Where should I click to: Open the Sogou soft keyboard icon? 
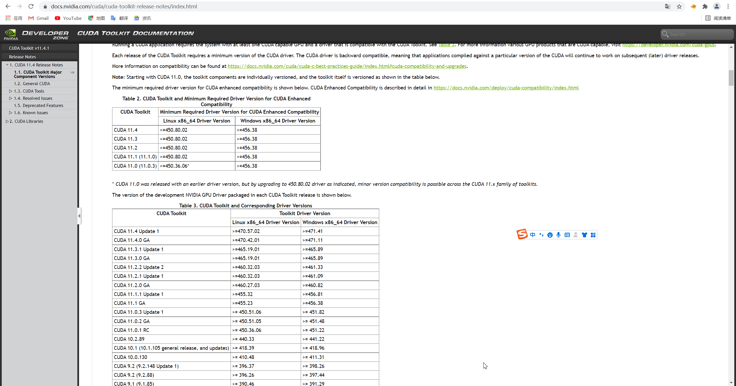[x=567, y=235]
